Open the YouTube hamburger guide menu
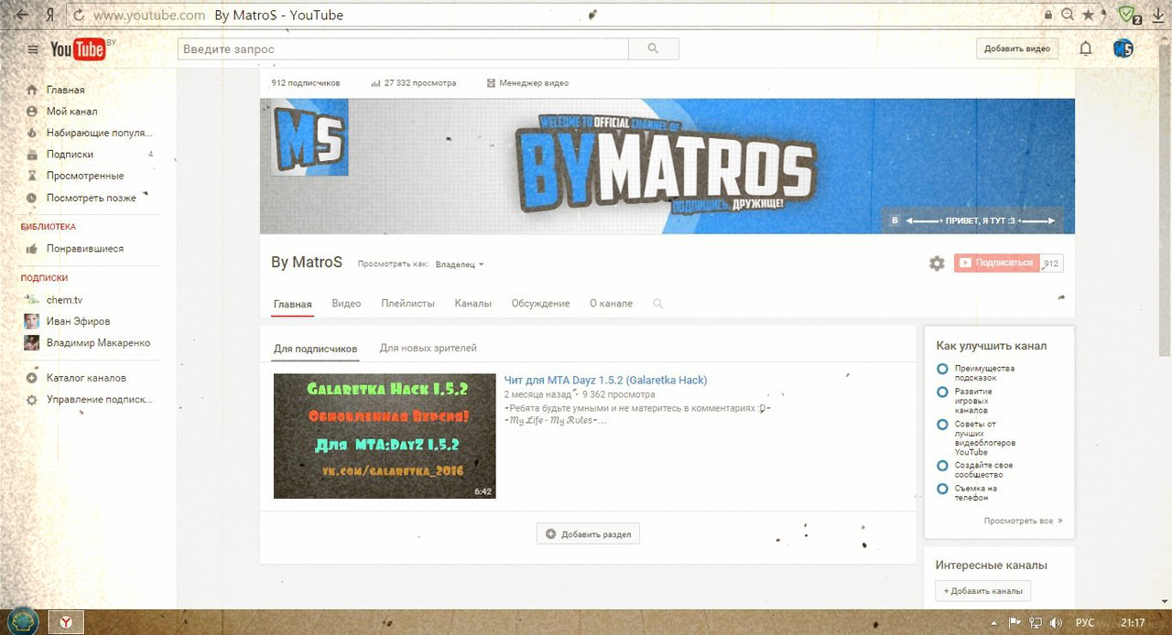This screenshot has height=635, width=1172. pyautogui.click(x=33, y=49)
